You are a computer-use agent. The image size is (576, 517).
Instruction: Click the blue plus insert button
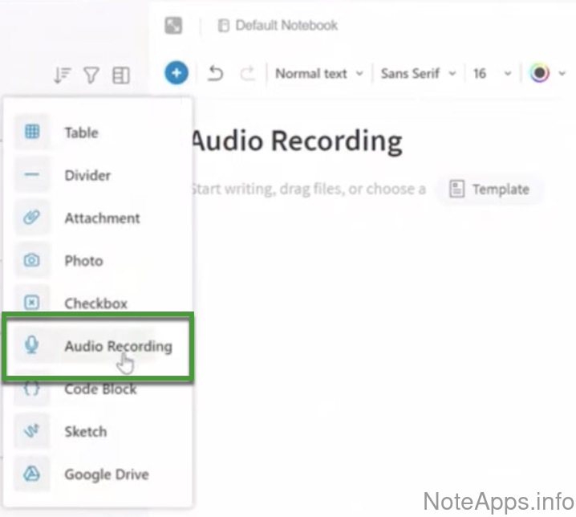point(176,73)
